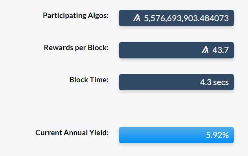Screen dimensions: 248x156
Task: Select the Participating Algos value field
Action: [176, 18]
